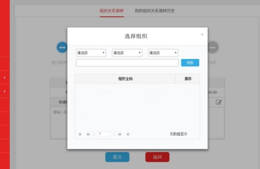Image resolution: width=260 pixels, height=169 pixels.
Task: Click the blue step circle icon
Action: [62, 47]
